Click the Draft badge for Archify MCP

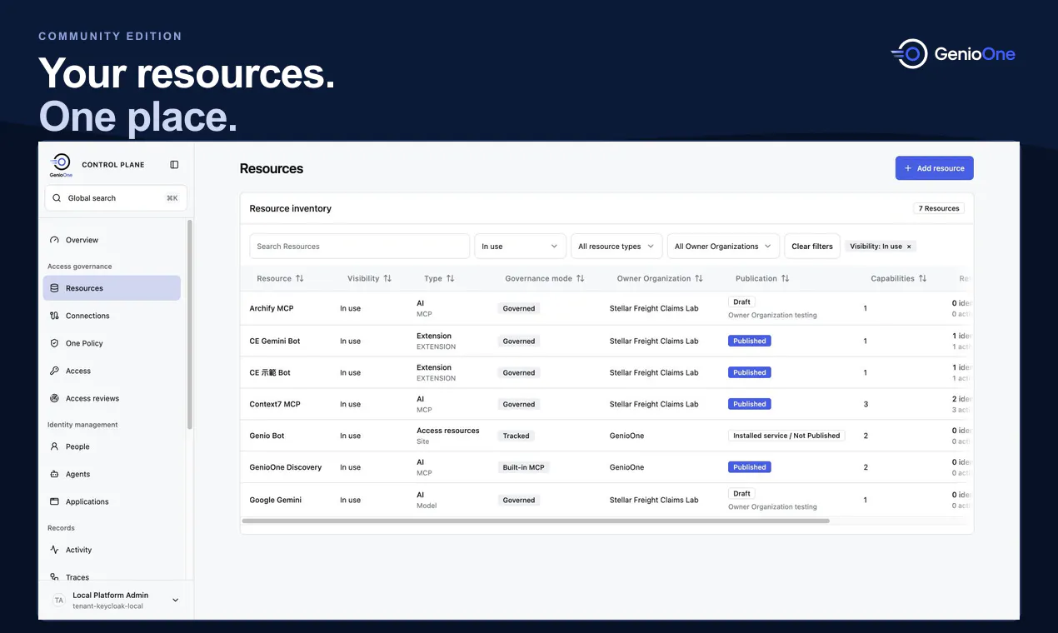741,302
